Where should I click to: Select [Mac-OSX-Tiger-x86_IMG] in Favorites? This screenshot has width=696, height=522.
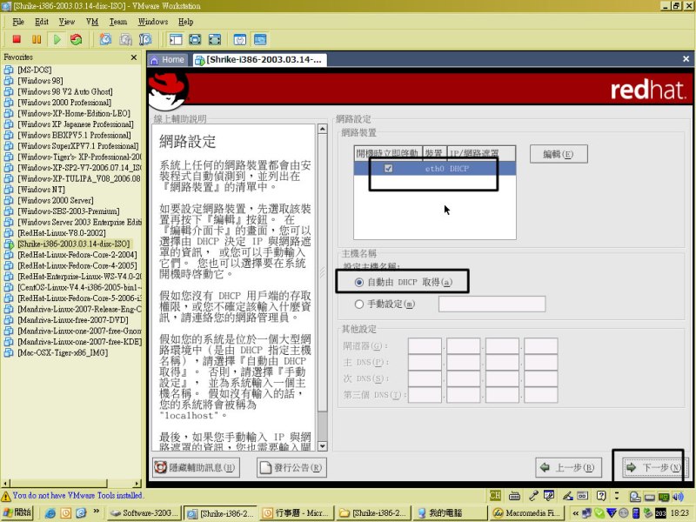(63, 353)
